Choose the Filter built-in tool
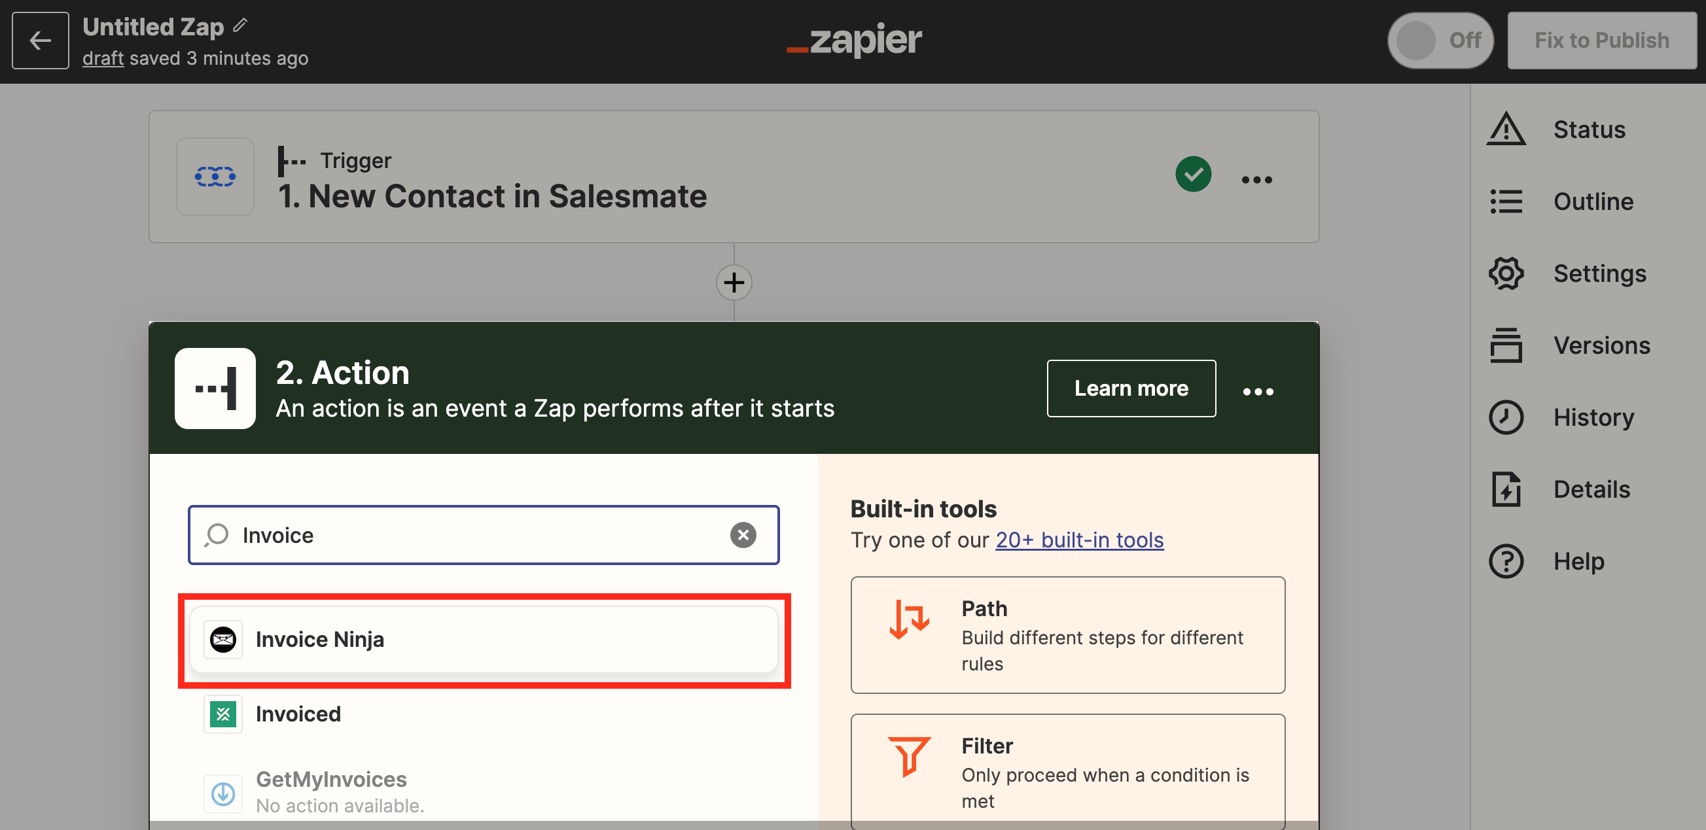The height and width of the screenshot is (830, 1706). coord(1067,771)
